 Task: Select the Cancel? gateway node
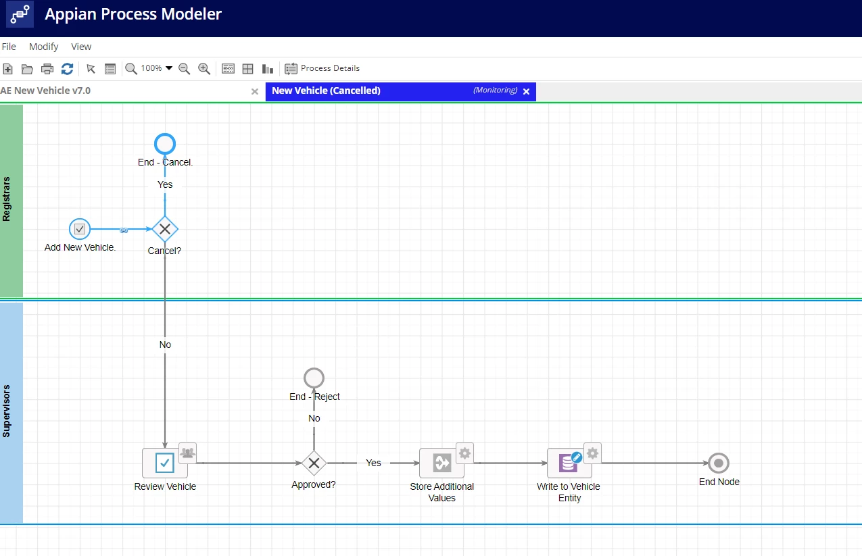(x=164, y=229)
